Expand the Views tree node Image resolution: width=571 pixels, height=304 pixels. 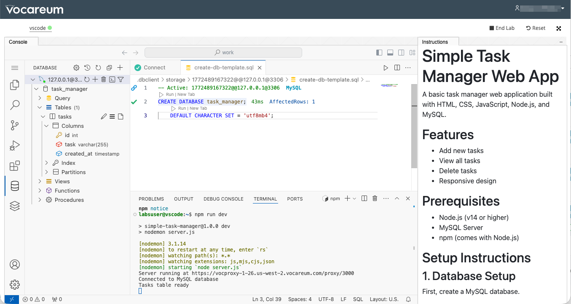pos(40,181)
